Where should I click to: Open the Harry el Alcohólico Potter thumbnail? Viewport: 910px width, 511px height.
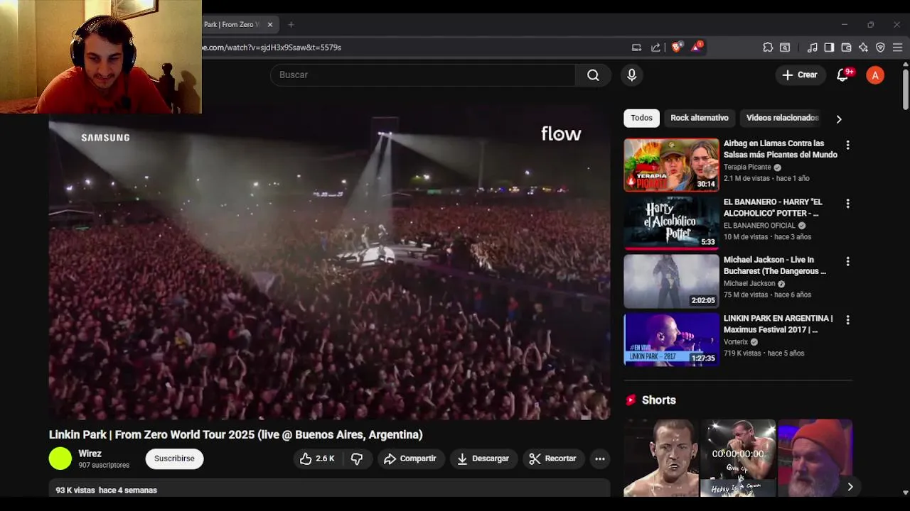click(671, 223)
